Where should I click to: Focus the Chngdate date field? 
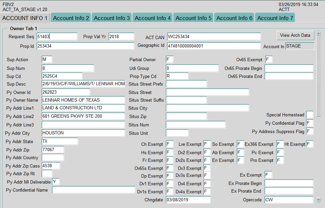pos(188,200)
